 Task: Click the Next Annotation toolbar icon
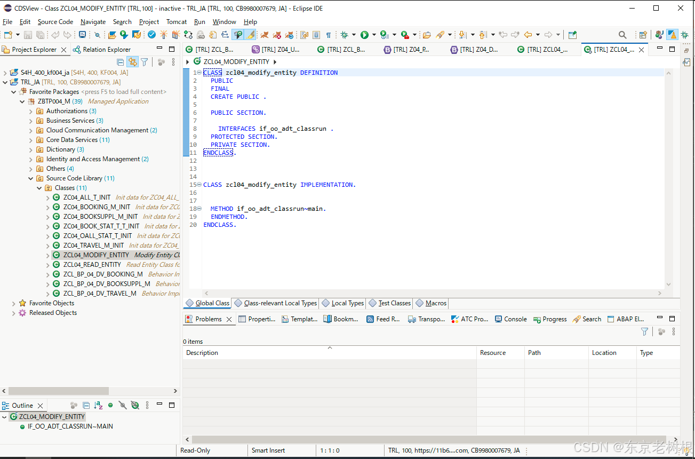pyautogui.click(x=462, y=35)
